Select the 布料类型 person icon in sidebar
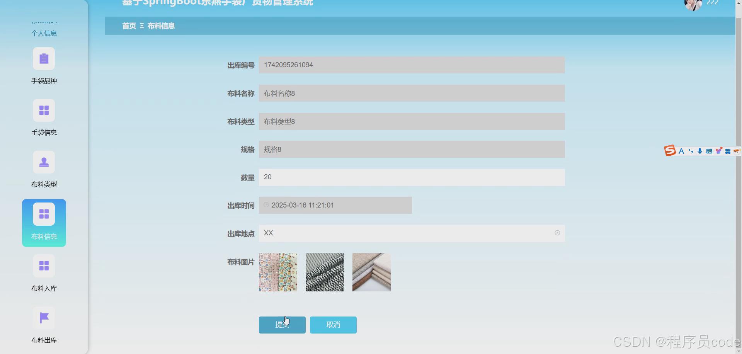742x354 pixels. coord(44,162)
